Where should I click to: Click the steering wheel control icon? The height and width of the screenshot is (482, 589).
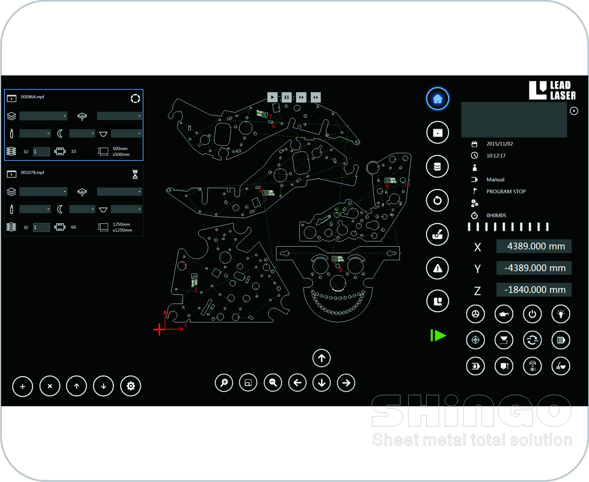click(x=475, y=314)
